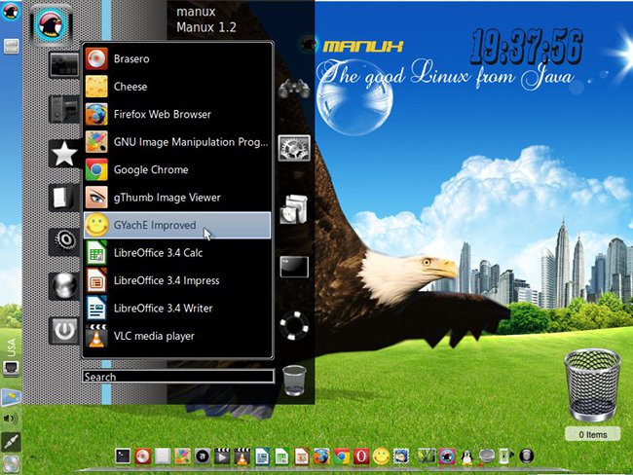633x475 pixels.
Task: Click the Tux penguin icon in dock
Action: tap(467, 457)
